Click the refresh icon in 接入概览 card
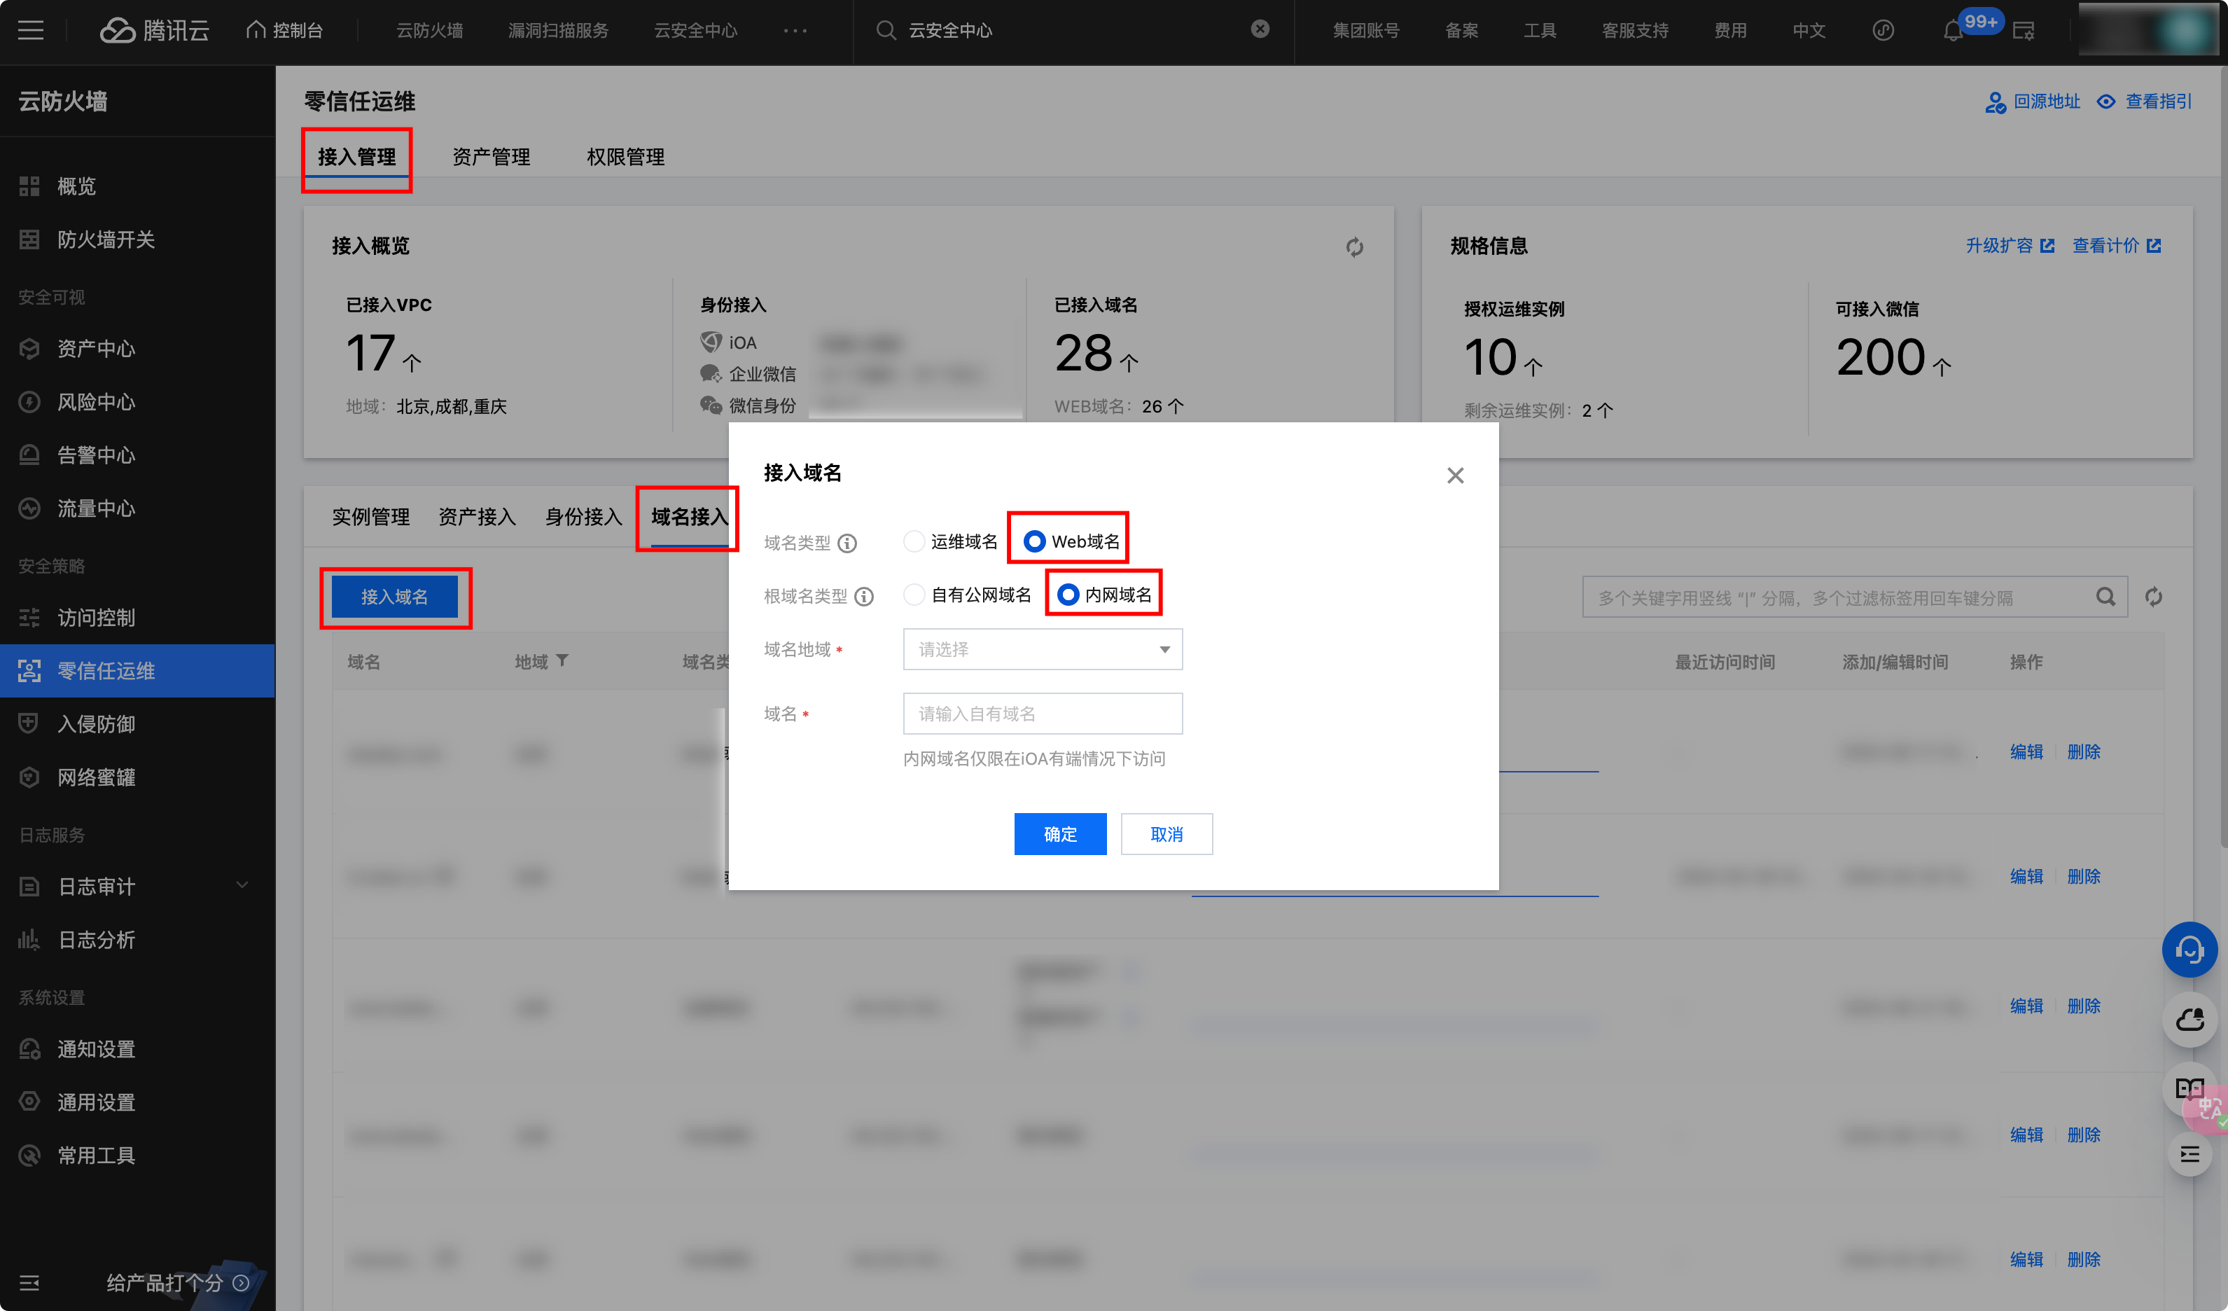The height and width of the screenshot is (1311, 2228). click(1353, 247)
